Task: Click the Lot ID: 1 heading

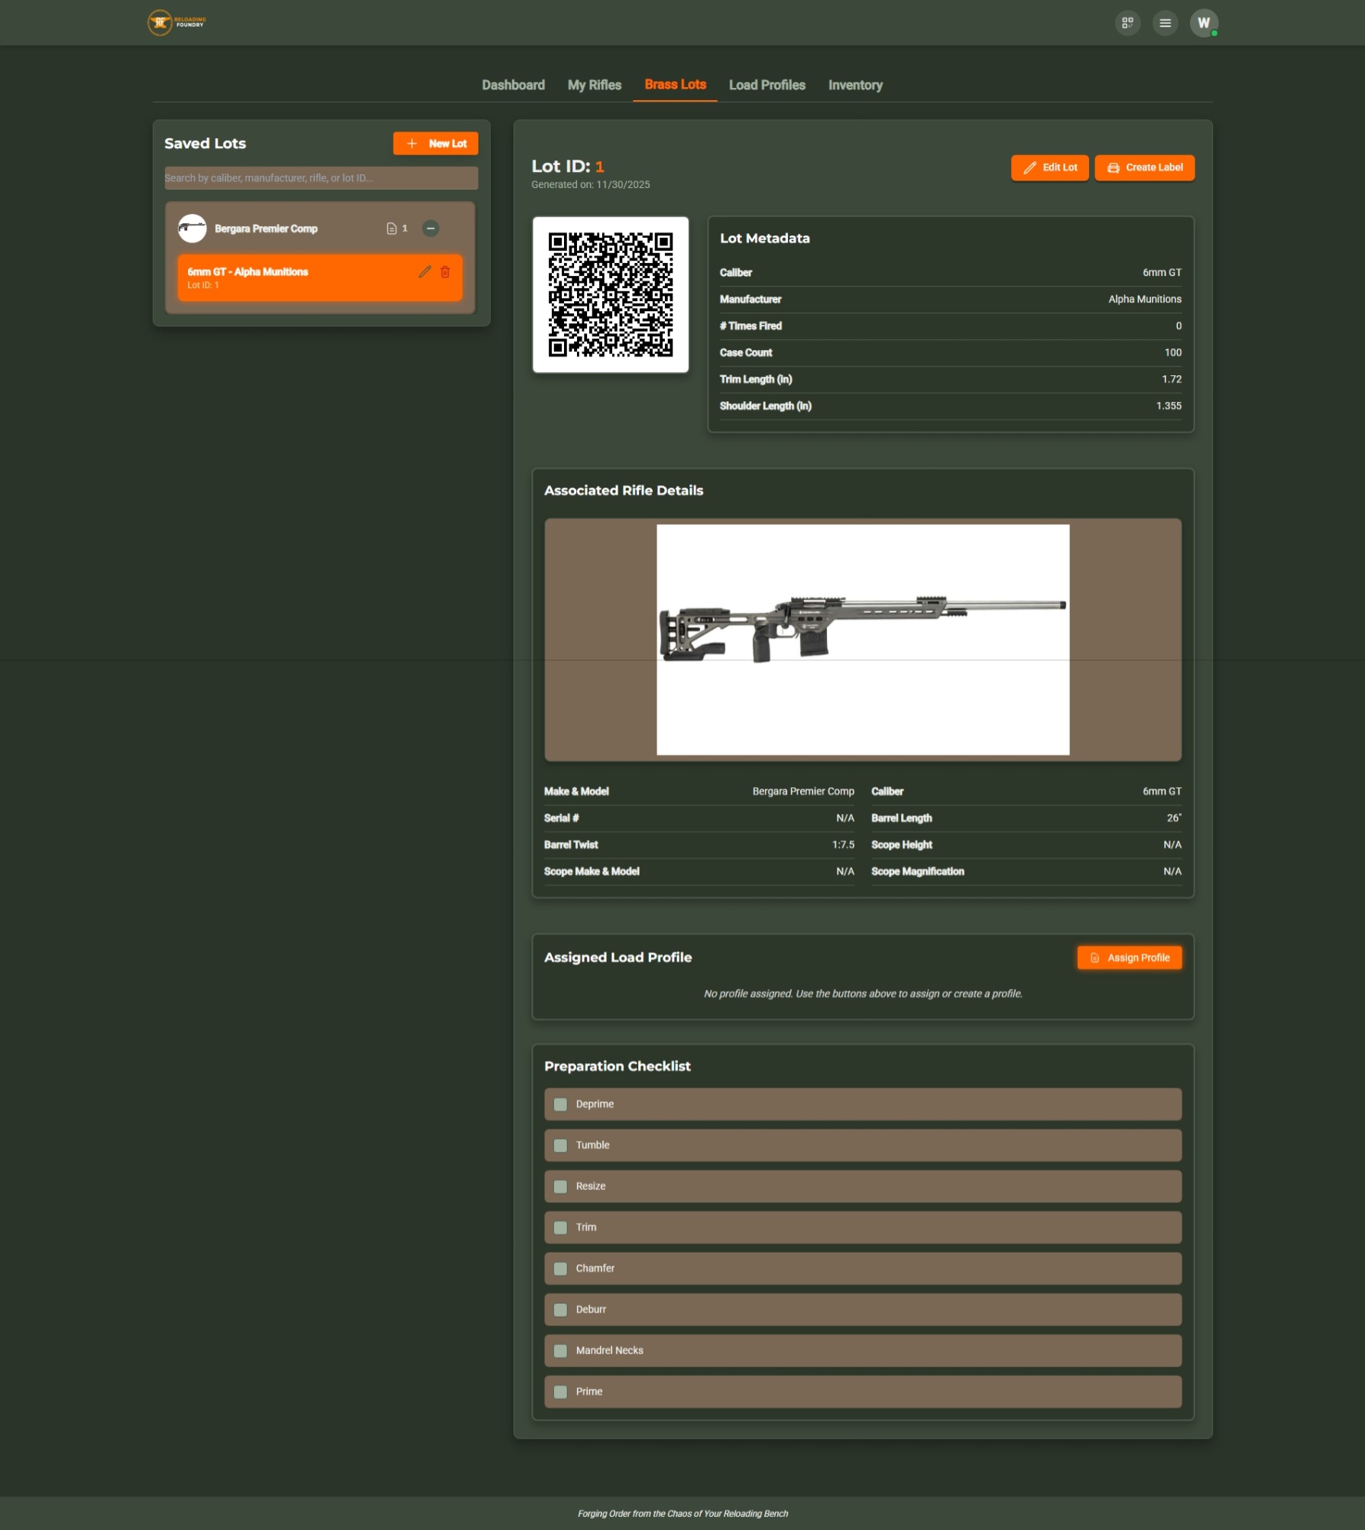Action: [568, 166]
